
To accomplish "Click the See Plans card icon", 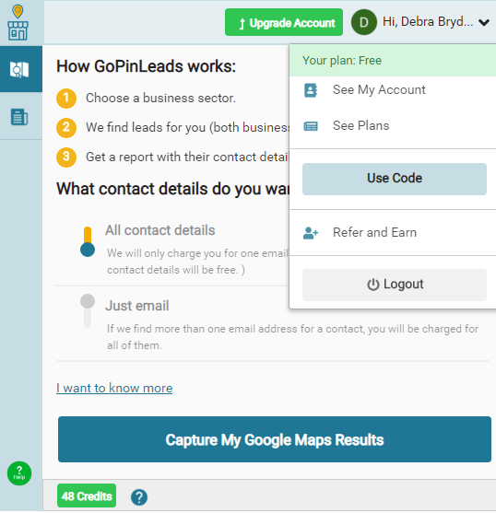I will click(x=311, y=126).
